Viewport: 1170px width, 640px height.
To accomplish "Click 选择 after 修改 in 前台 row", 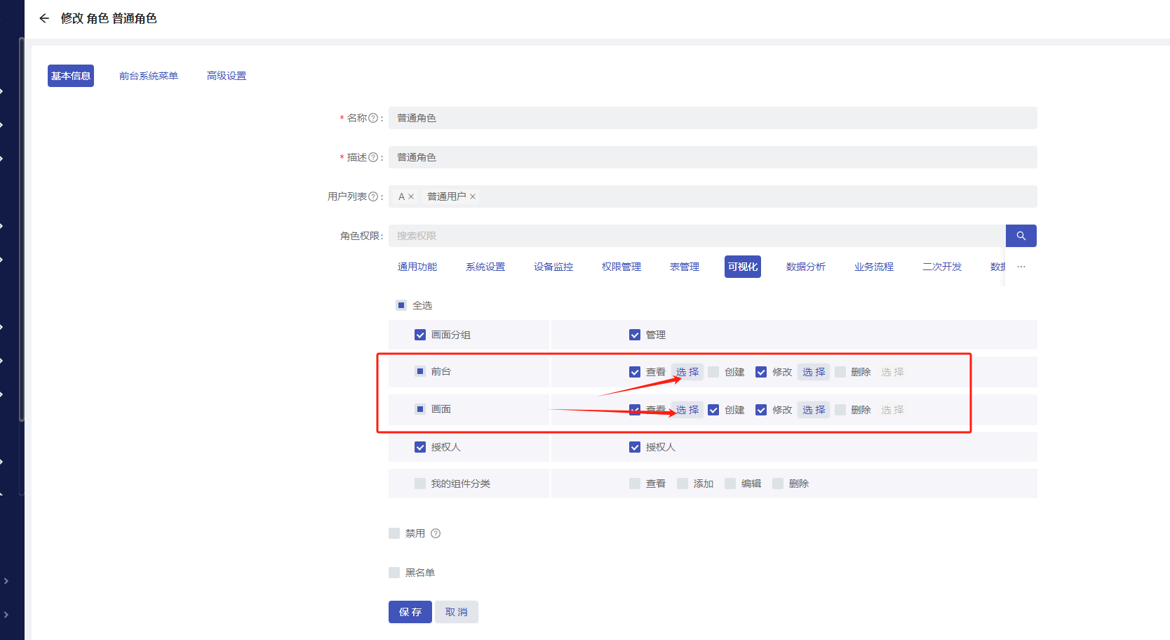I will tap(814, 372).
